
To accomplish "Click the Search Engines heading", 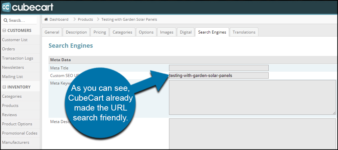I will pyautogui.click(x=71, y=45).
